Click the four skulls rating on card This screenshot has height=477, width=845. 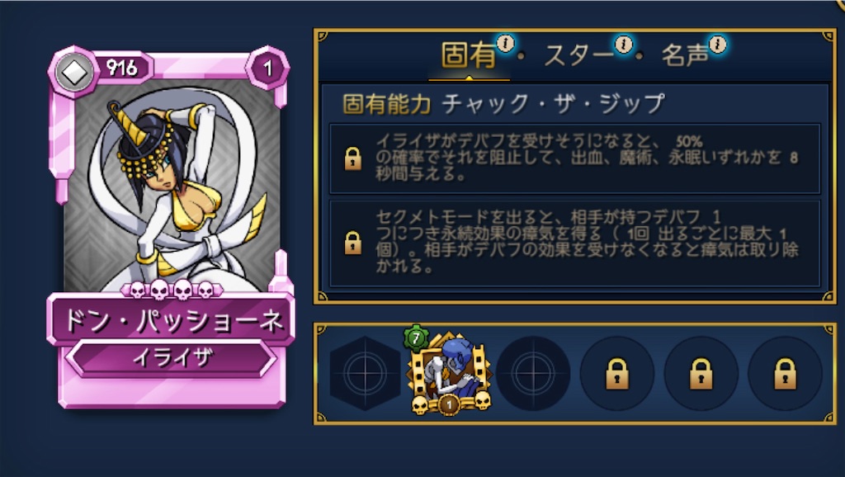point(172,290)
